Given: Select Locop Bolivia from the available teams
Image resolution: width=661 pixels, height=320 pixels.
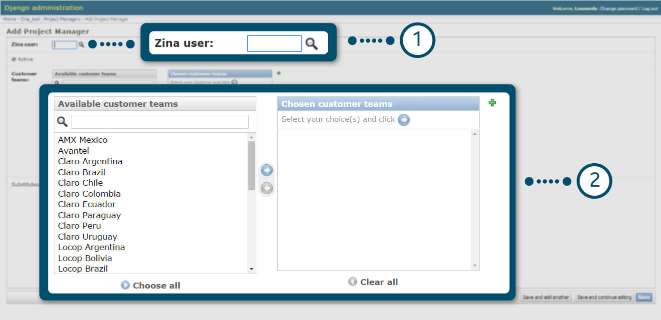Looking at the screenshot, I should tap(85, 258).
